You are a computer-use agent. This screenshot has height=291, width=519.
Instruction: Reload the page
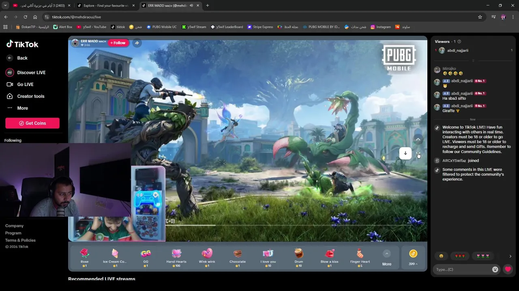point(25,17)
